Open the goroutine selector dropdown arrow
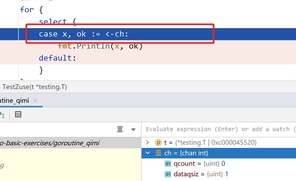Image resolution: width=296 pixels, height=181 pixels. 133,130
